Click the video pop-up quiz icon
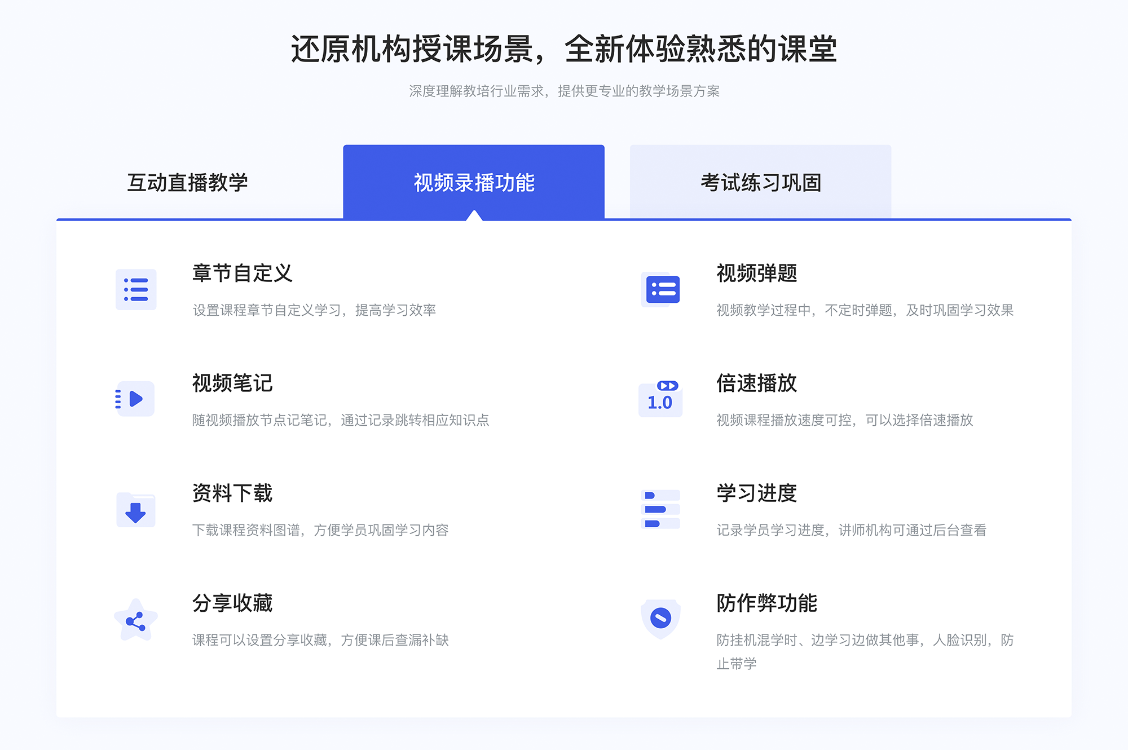The image size is (1128, 750). tap(662, 293)
